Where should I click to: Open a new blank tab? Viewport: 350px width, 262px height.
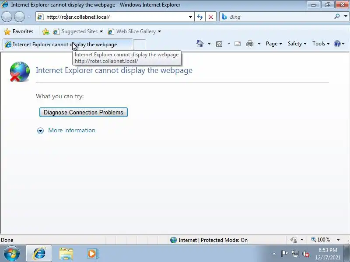point(140,45)
